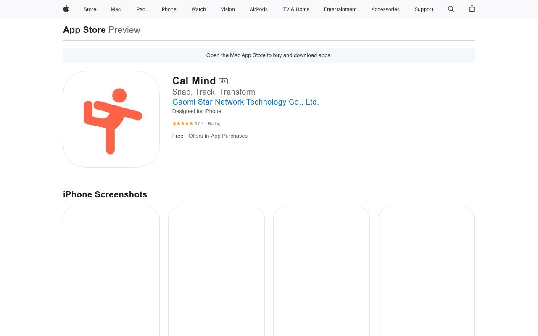Open the iPhone menu
This screenshot has height=336, width=538.
click(169, 9)
